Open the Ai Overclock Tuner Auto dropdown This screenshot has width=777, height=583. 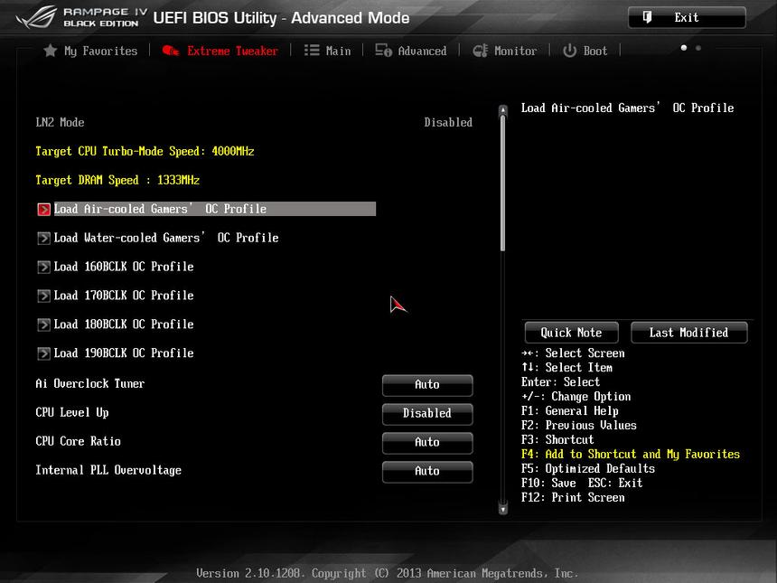[427, 385]
